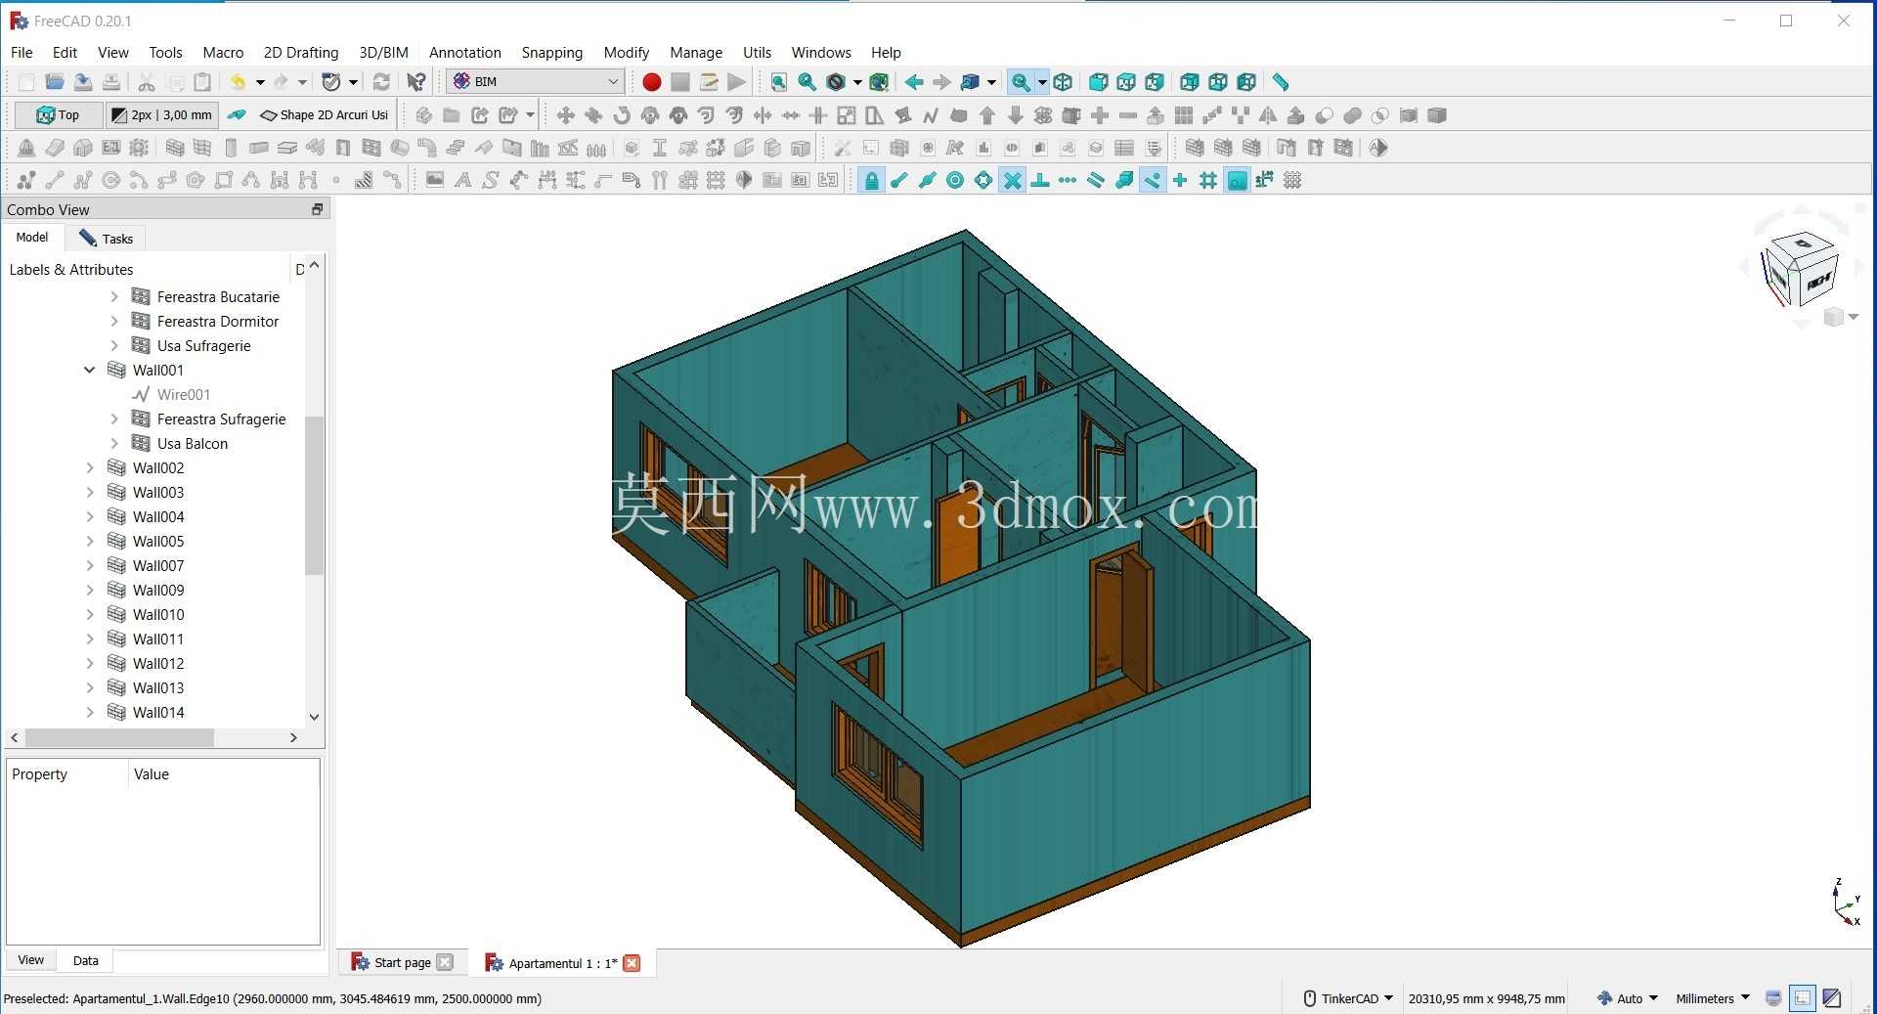
Task: Activate the measure distance ruler tool
Action: (x=1281, y=82)
